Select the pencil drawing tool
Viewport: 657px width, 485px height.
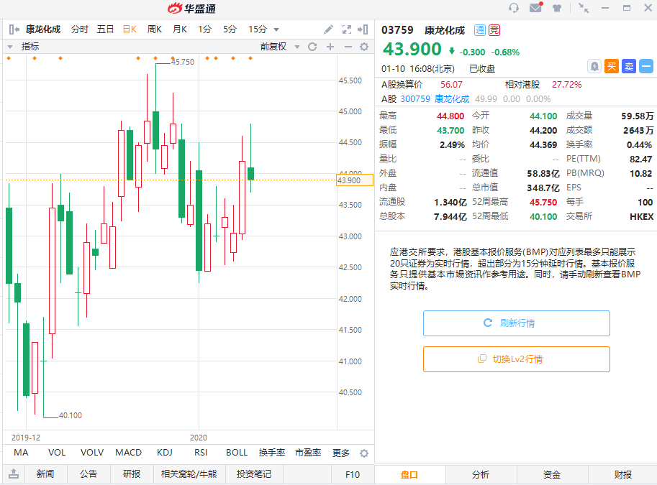click(x=328, y=29)
